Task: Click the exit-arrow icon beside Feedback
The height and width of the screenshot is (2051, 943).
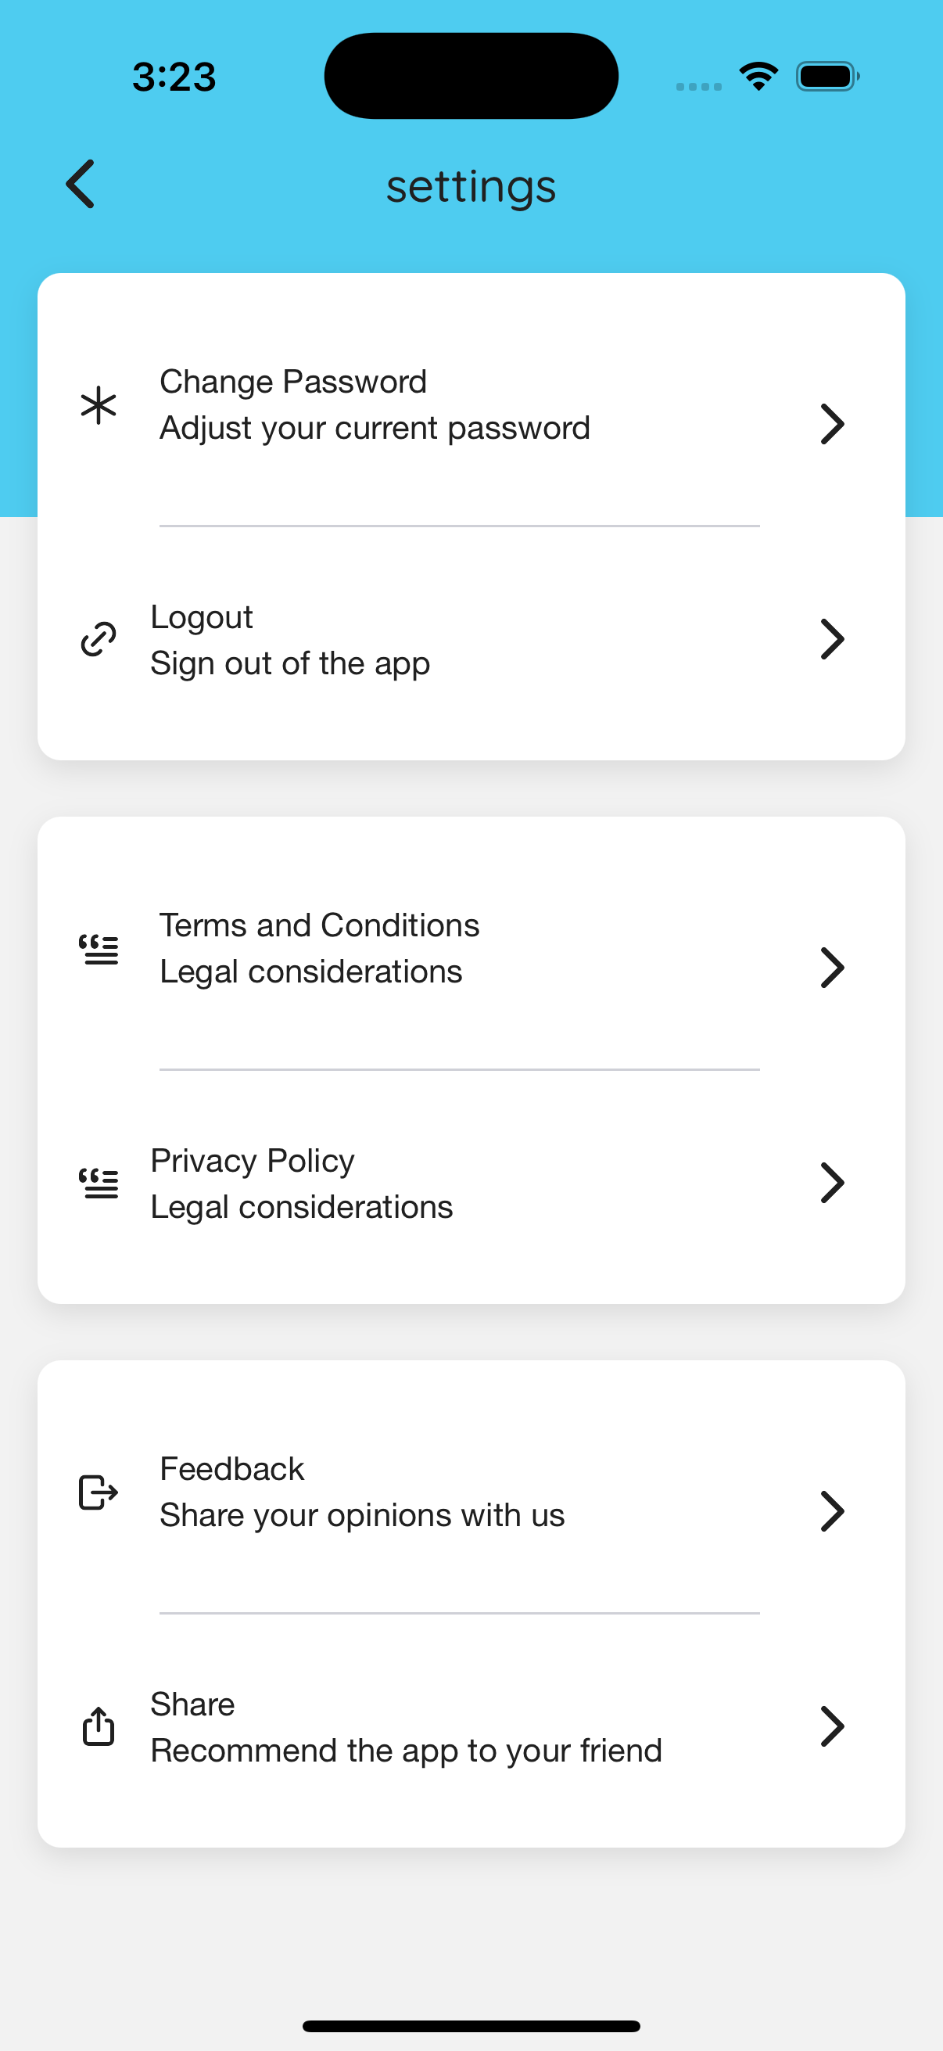Action: pyautogui.click(x=99, y=1492)
